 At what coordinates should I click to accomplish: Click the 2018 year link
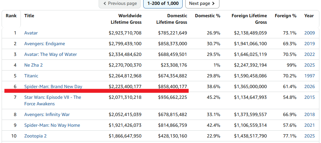[310, 114]
